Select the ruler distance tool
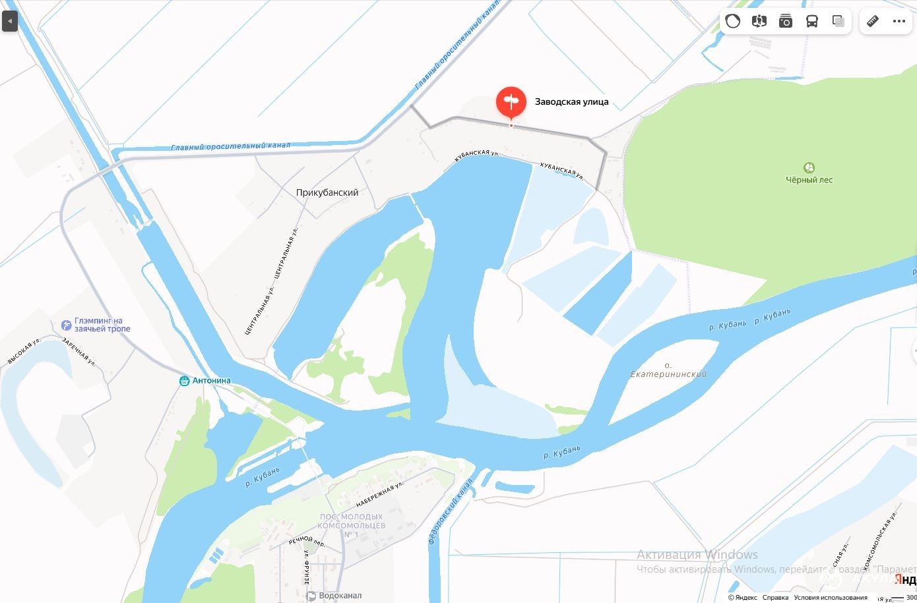This screenshot has height=603, width=917. [873, 21]
